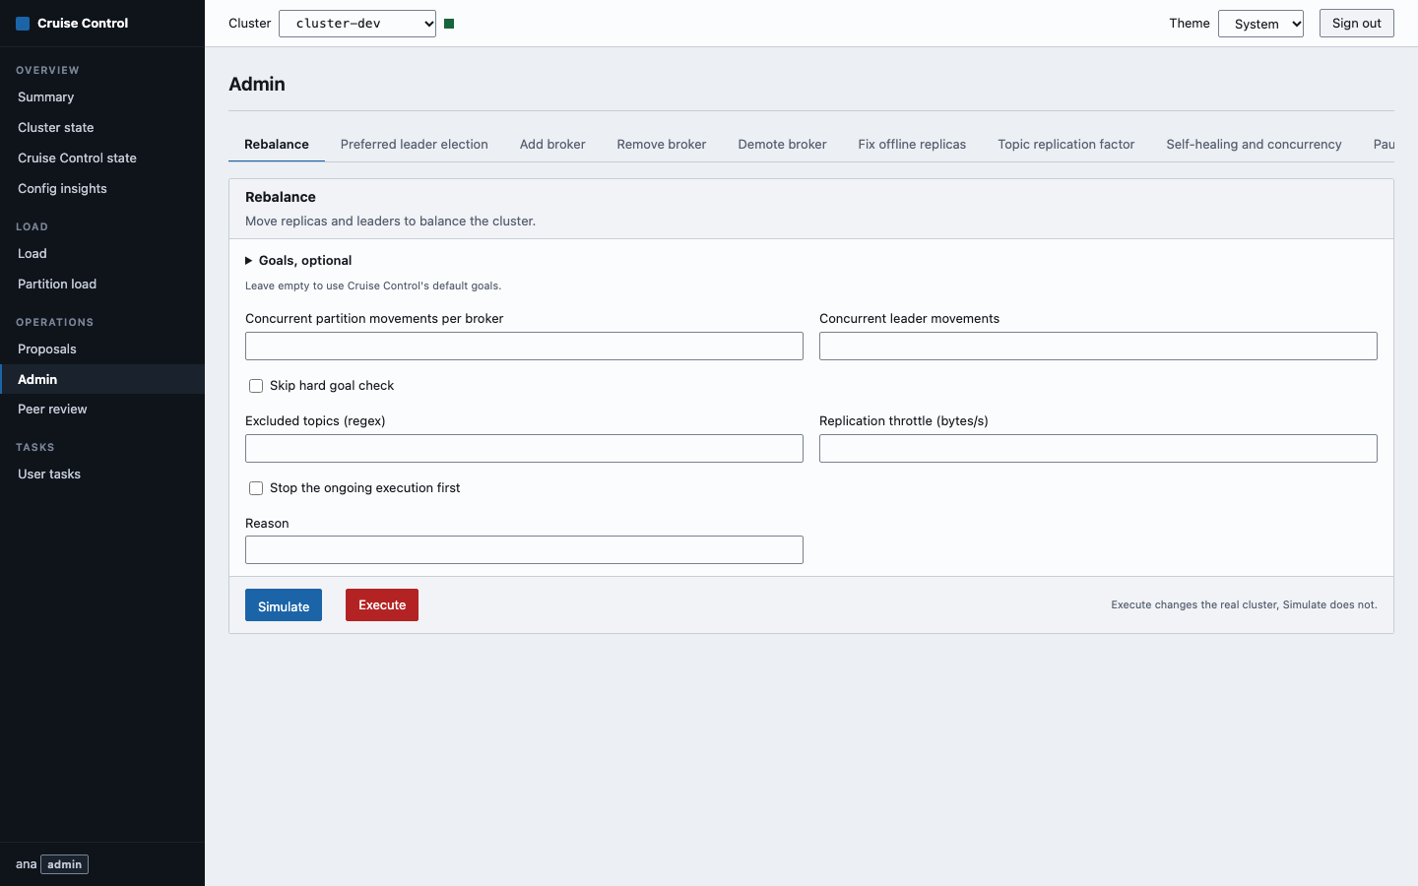Click the red Execute button
This screenshot has width=1418, height=886.
point(382,604)
